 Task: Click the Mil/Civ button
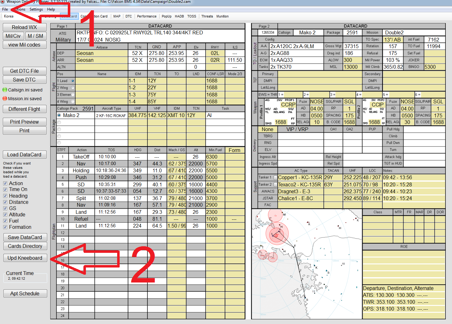[13, 36]
